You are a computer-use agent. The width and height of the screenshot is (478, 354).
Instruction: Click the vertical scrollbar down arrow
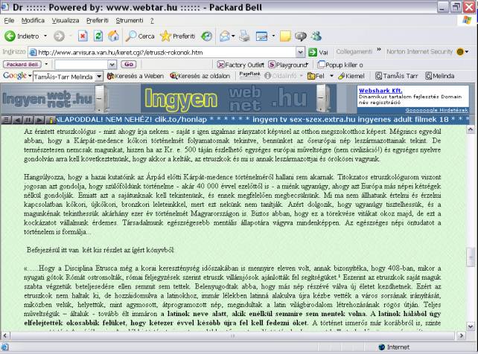pyautogui.click(x=471, y=326)
